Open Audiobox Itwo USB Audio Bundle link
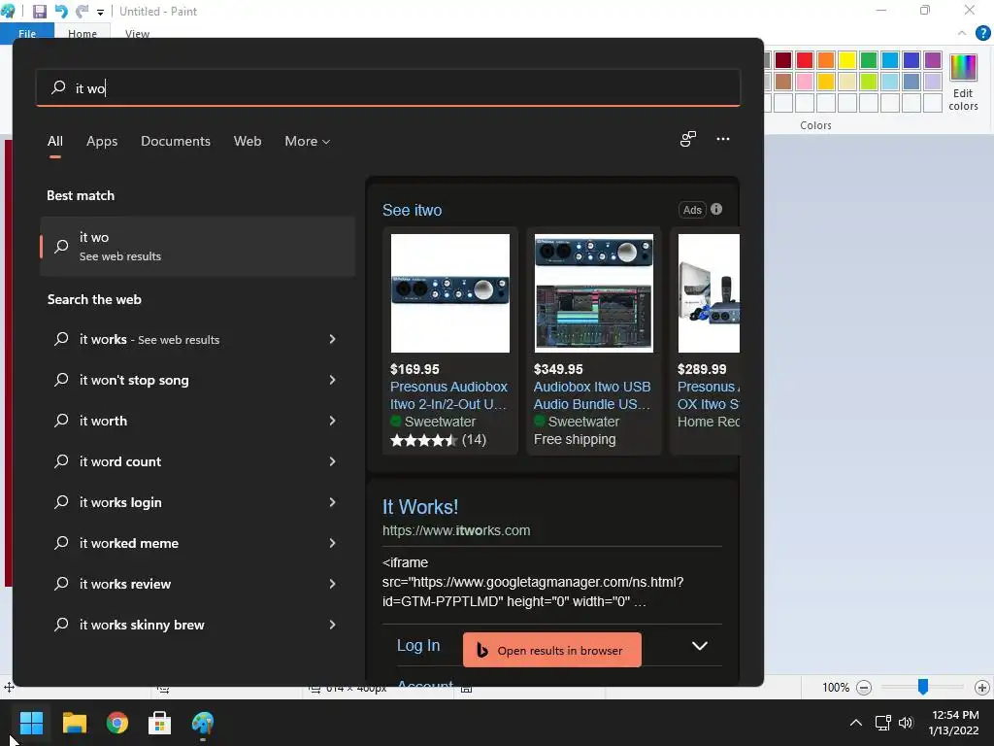 pos(592,395)
